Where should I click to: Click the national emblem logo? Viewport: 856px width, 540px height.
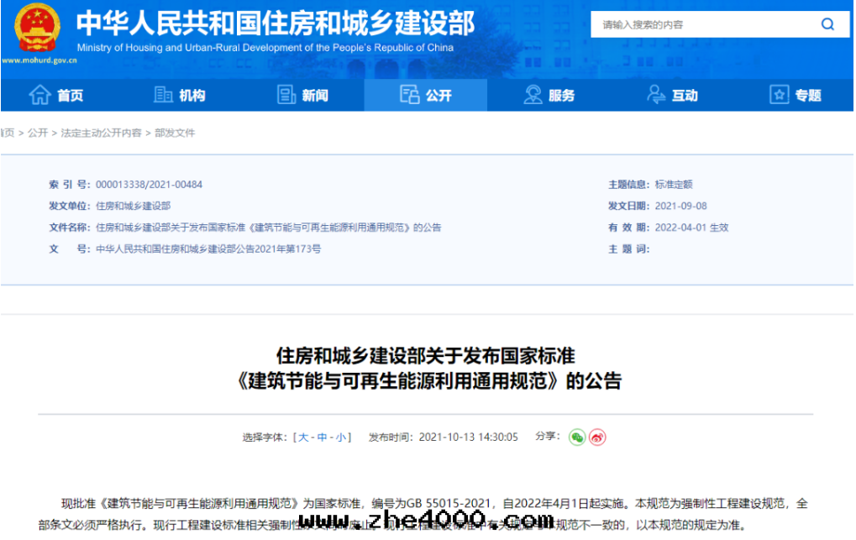[x=38, y=28]
